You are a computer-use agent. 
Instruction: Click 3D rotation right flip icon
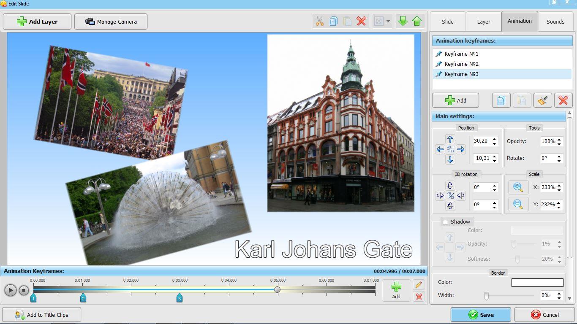(460, 195)
